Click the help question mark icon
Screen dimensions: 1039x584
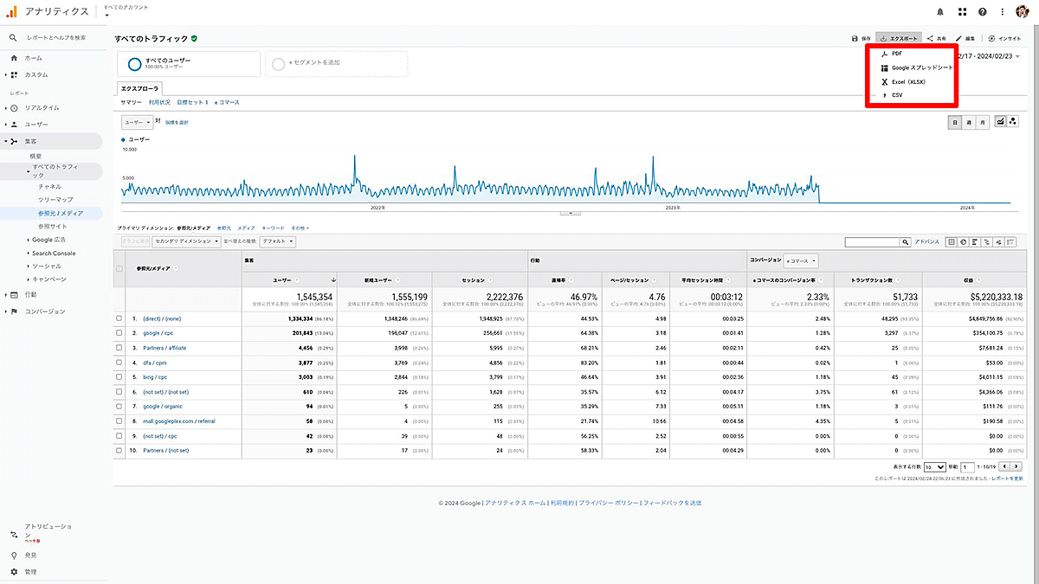coord(983,12)
